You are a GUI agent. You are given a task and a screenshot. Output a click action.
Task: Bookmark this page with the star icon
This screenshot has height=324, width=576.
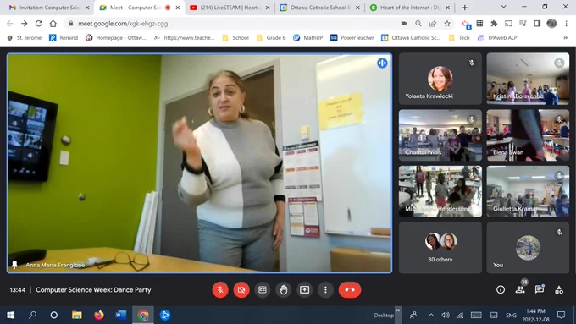447,24
